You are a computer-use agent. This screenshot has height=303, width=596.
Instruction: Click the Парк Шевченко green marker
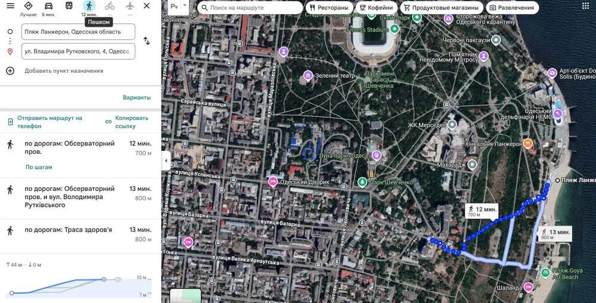(362, 182)
